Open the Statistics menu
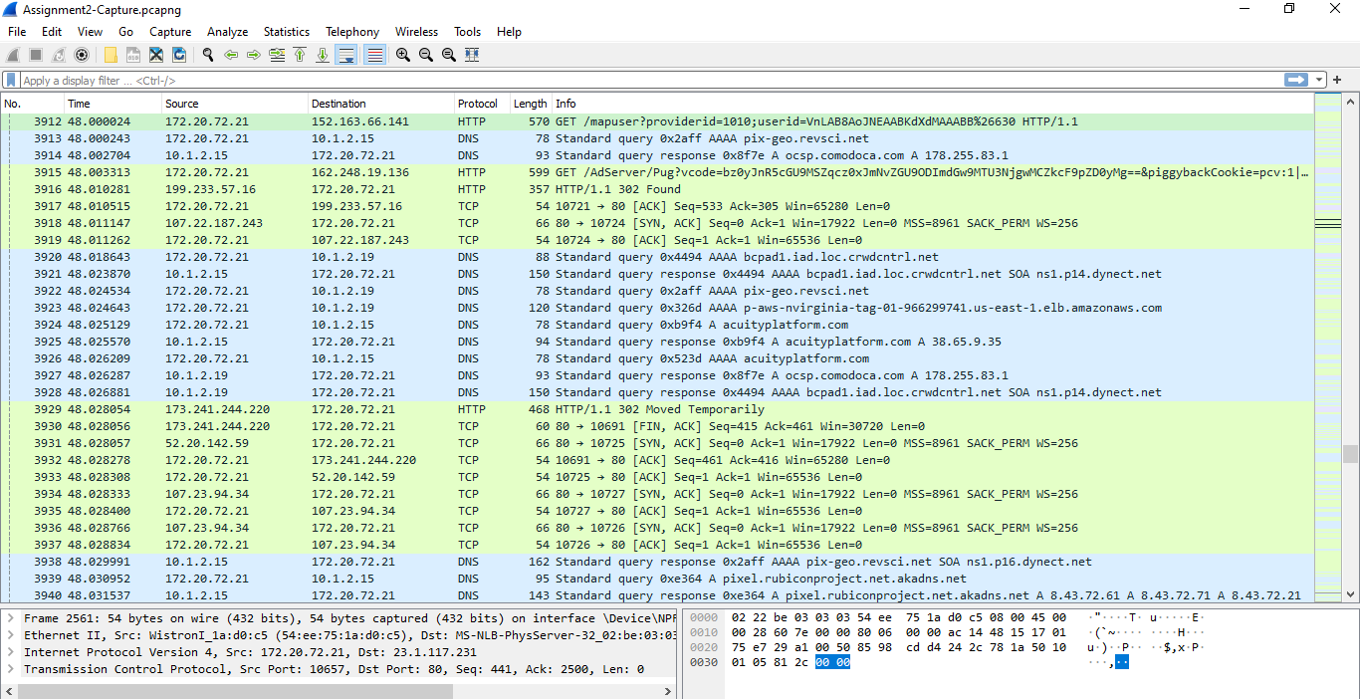Screen dimensions: 1360x699 point(287,31)
